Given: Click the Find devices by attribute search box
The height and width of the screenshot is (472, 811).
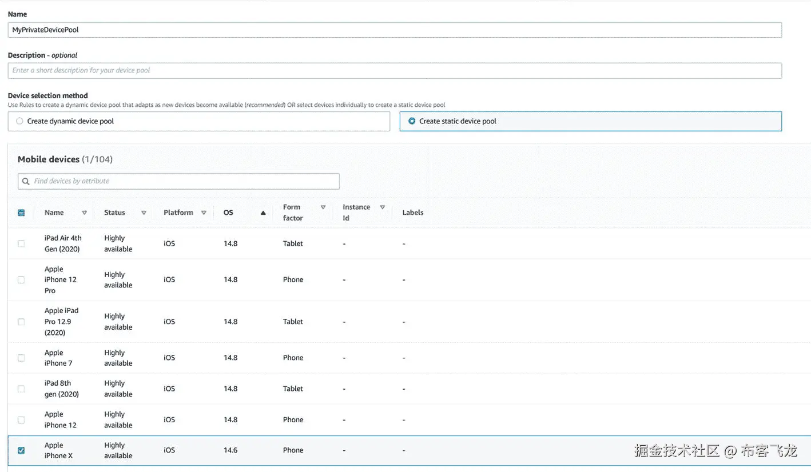Looking at the screenshot, I should [x=179, y=181].
